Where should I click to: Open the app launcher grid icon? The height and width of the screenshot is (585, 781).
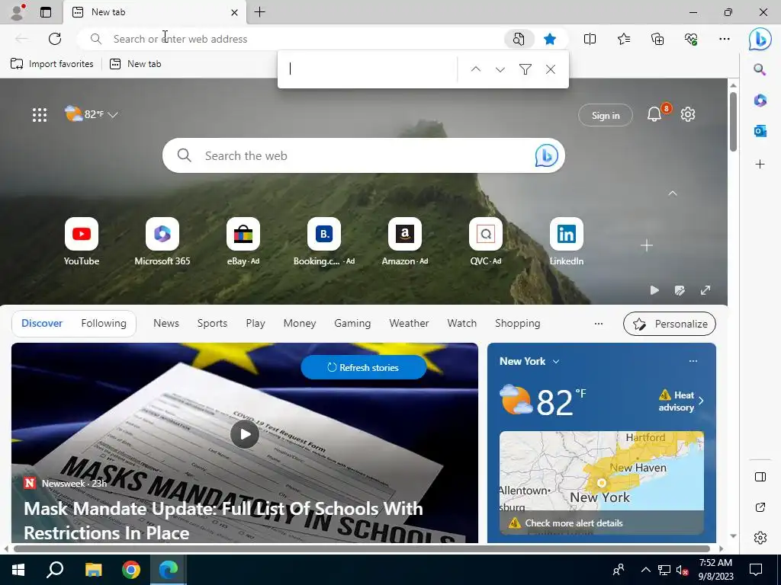coord(40,115)
